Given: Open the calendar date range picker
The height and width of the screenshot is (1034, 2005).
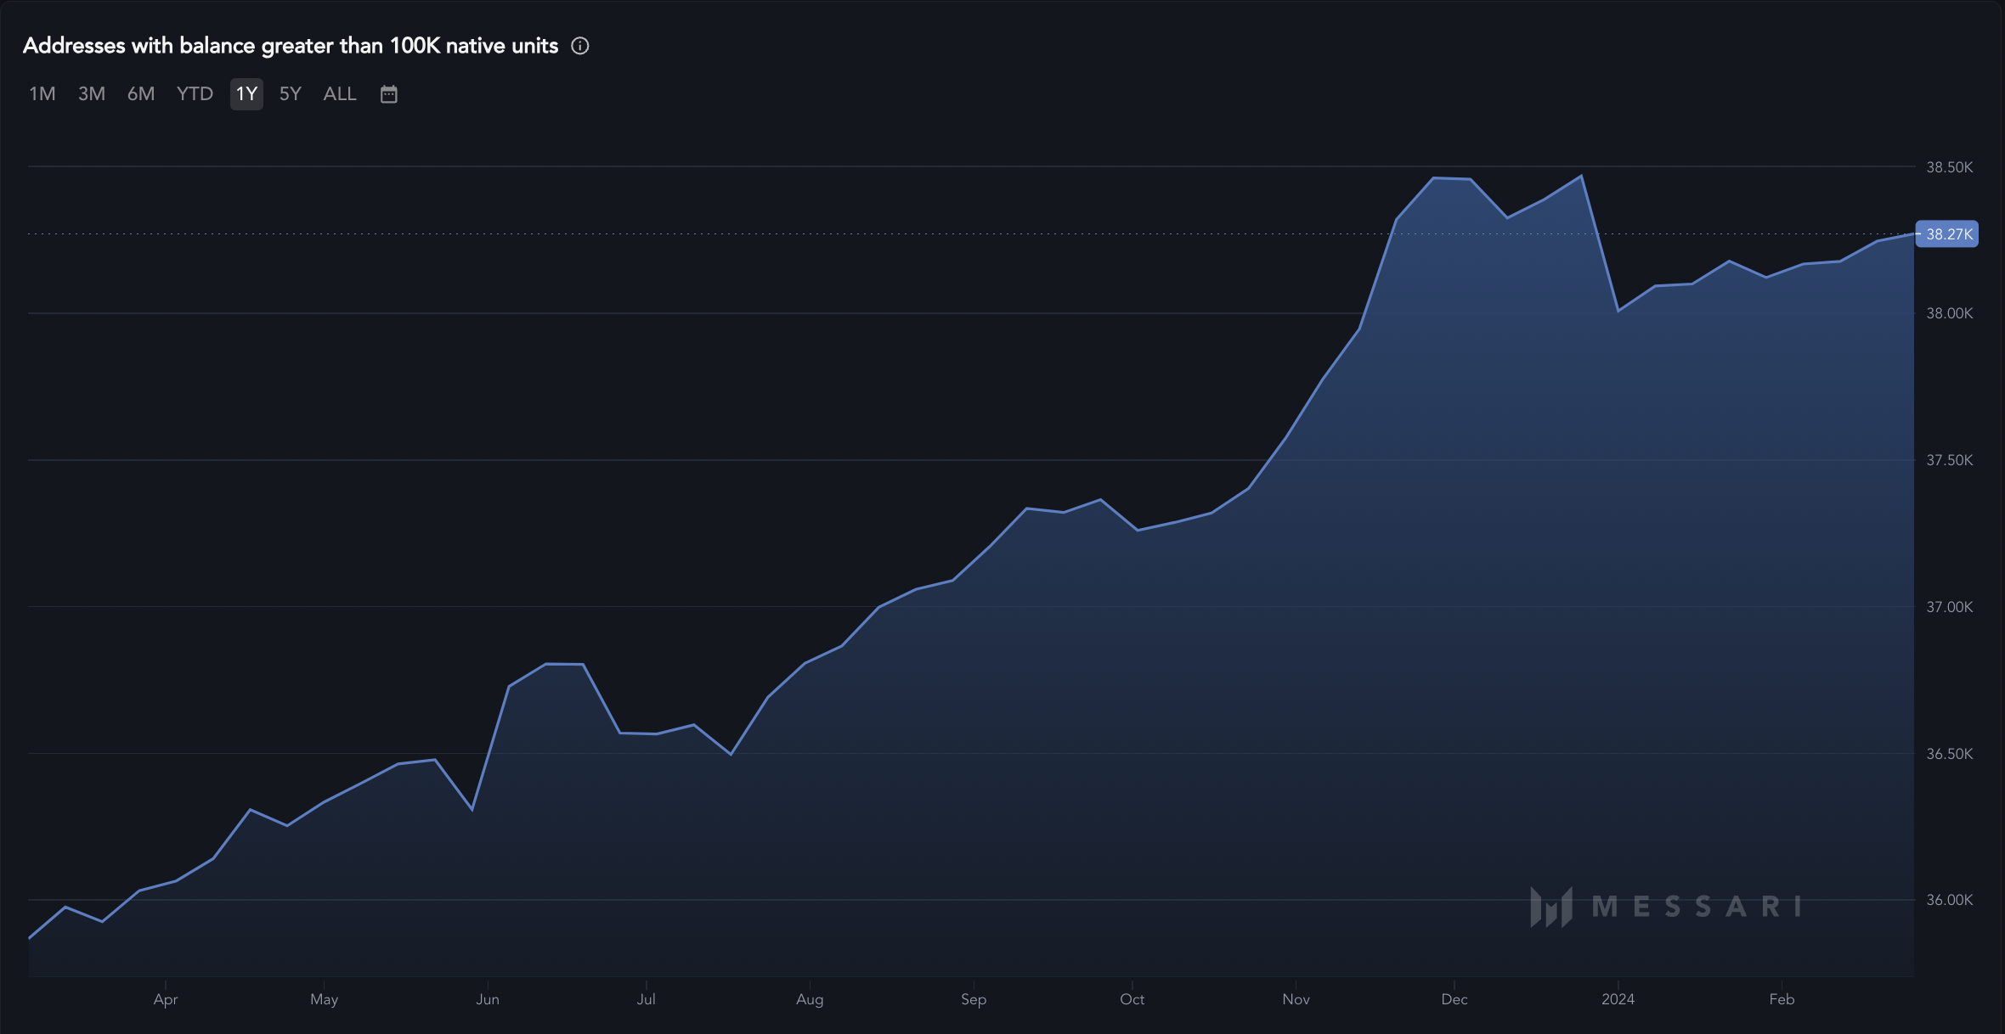Looking at the screenshot, I should click(389, 94).
